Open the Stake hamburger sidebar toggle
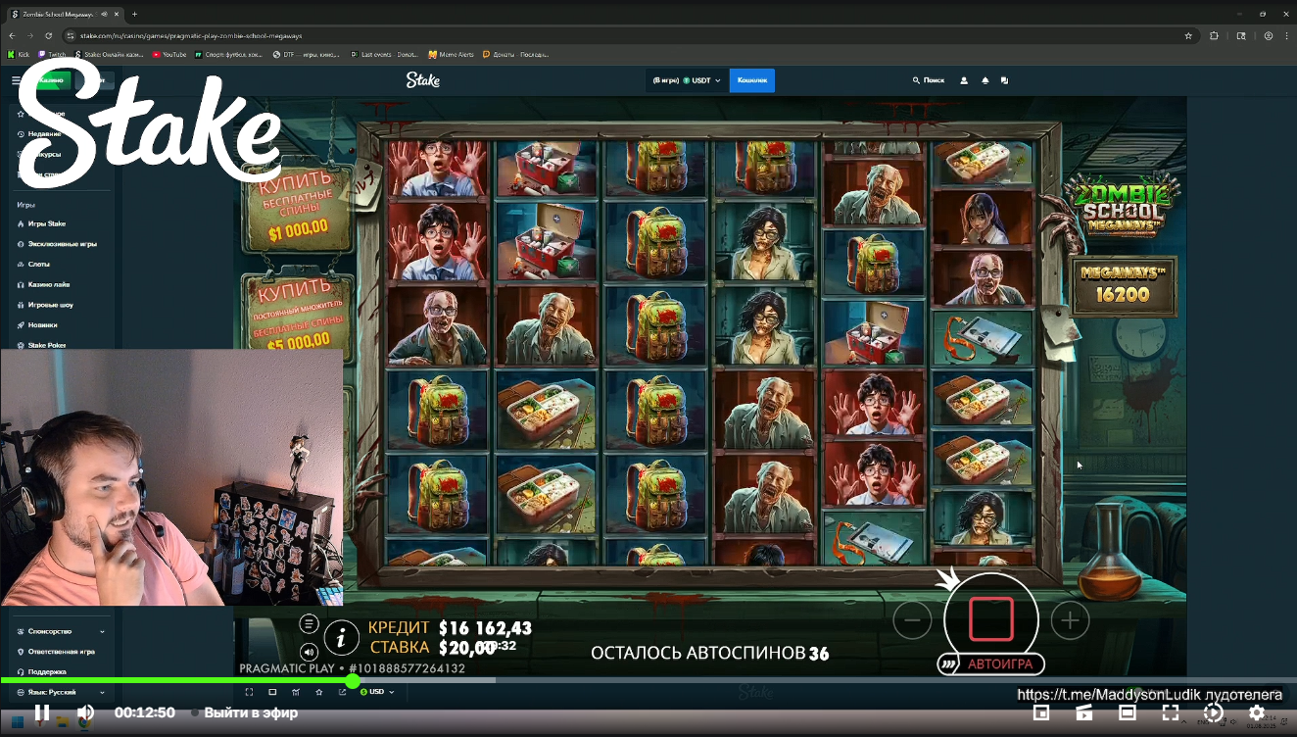Image resolution: width=1297 pixels, height=737 pixels. [16, 80]
